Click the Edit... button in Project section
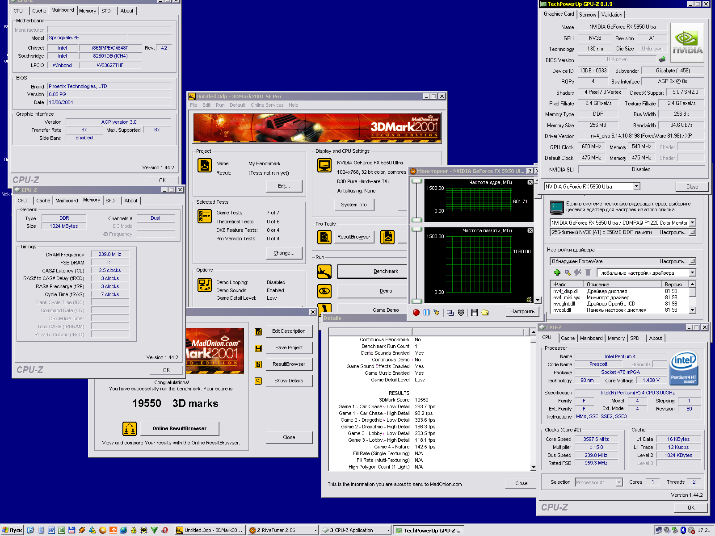Screen dimensions: 715x536 (284, 186)
